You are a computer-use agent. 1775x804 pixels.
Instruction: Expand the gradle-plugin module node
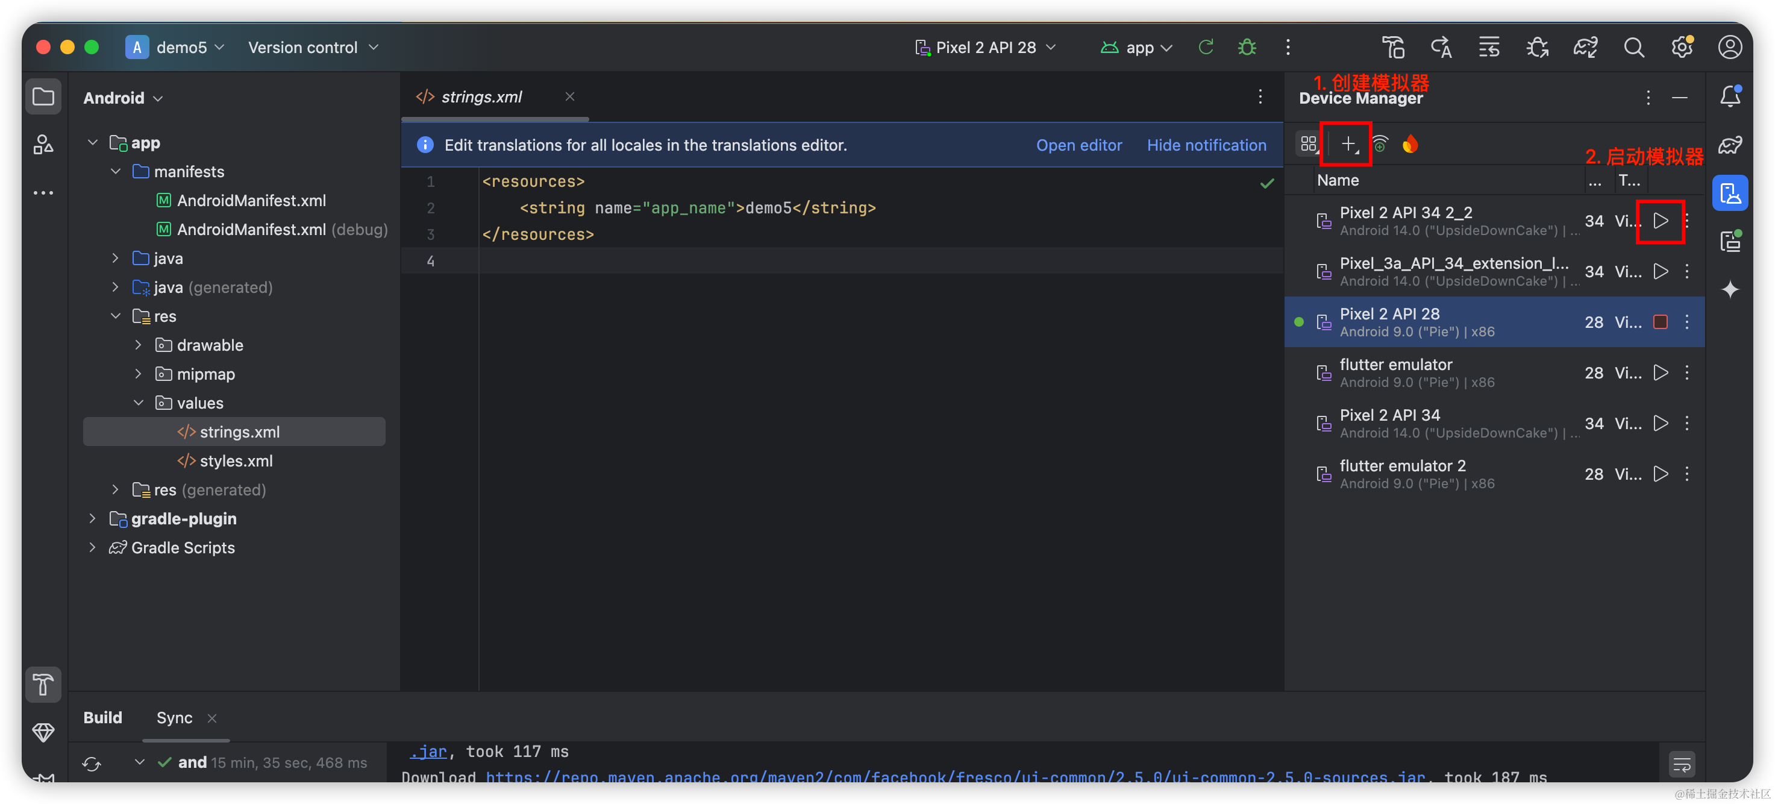pyautogui.click(x=92, y=518)
